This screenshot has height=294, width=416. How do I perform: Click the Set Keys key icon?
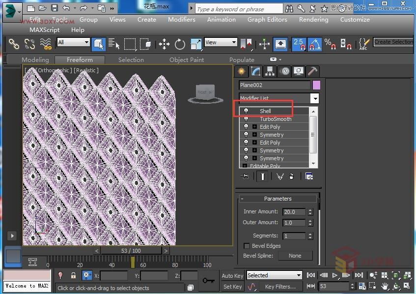208,280
